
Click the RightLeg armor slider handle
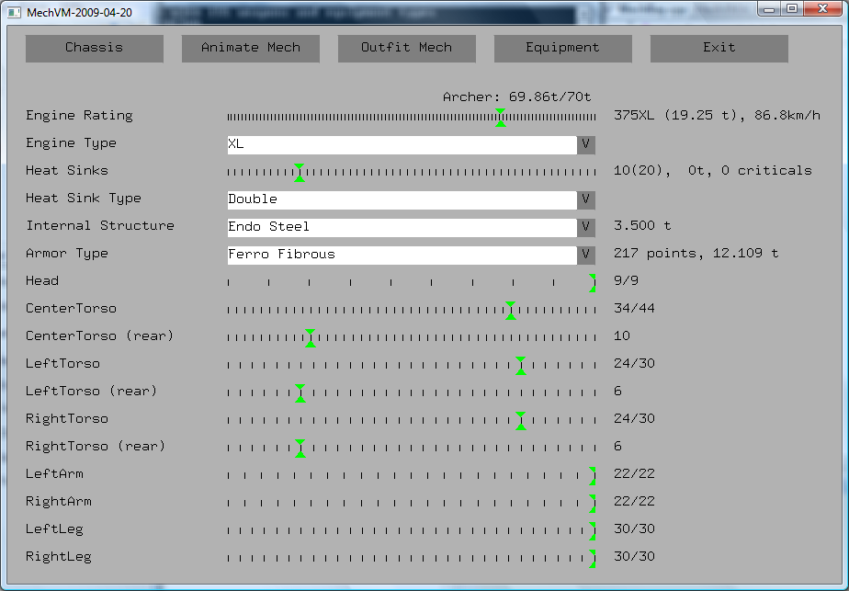592,558
